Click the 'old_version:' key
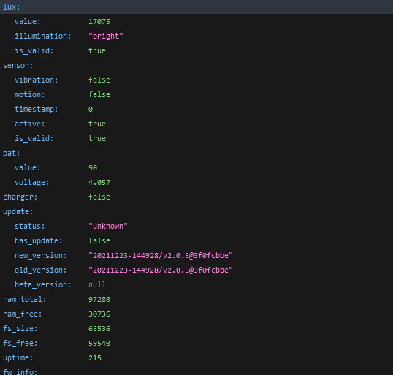This screenshot has width=393, height=375. click(41, 270)
